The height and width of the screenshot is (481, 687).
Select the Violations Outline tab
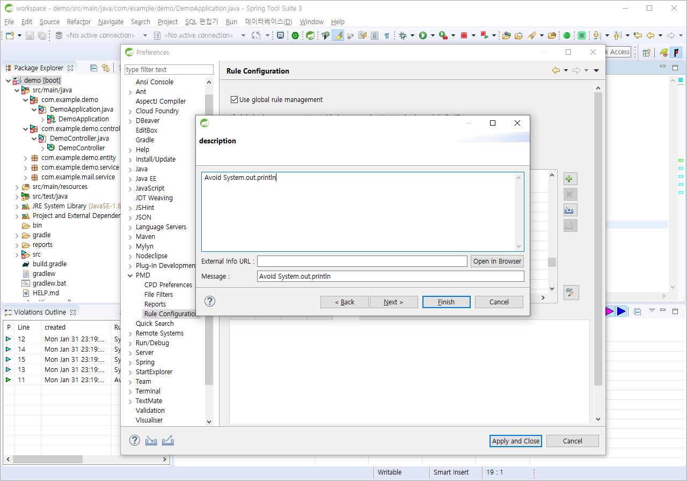40,312
